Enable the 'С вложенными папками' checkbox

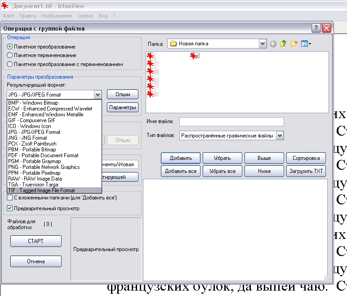pyautogui.click(x=10, y=198)
